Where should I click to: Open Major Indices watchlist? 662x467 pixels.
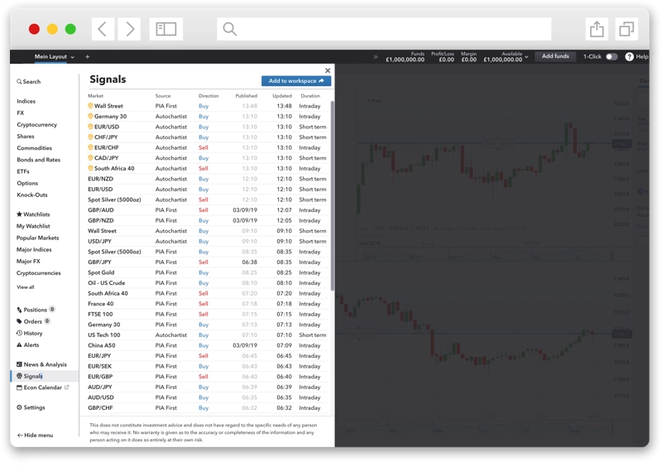34,249
